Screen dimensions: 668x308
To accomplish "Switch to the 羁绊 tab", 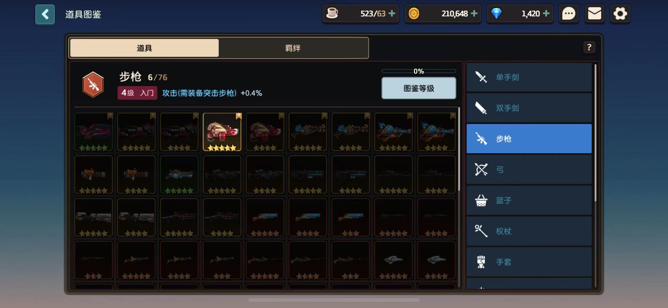I will [x=293, y=48].
